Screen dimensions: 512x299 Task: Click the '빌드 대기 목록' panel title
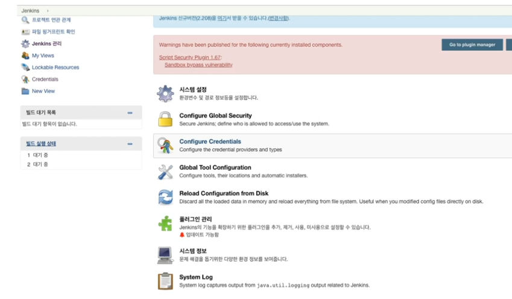41,112
